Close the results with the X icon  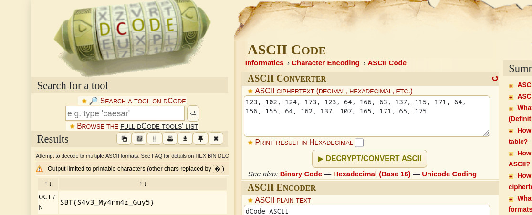coord(216,139)
